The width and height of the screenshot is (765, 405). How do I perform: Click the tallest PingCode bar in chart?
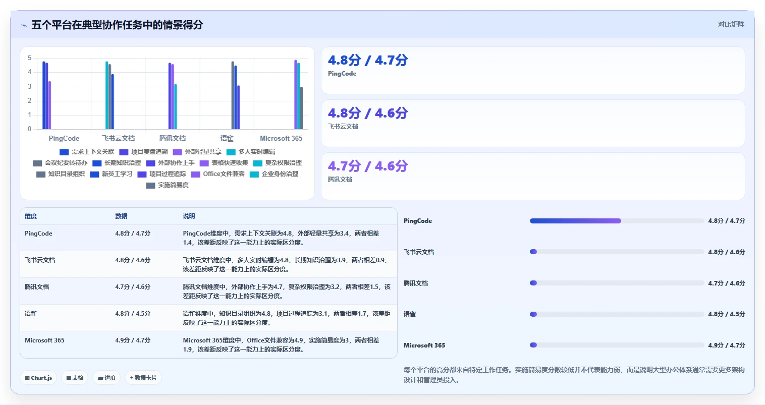pyautogui.click(x=44, y=95)
